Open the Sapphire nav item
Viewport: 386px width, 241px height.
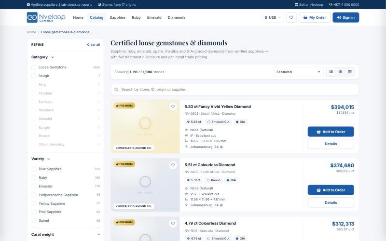(x=117, y=17)
